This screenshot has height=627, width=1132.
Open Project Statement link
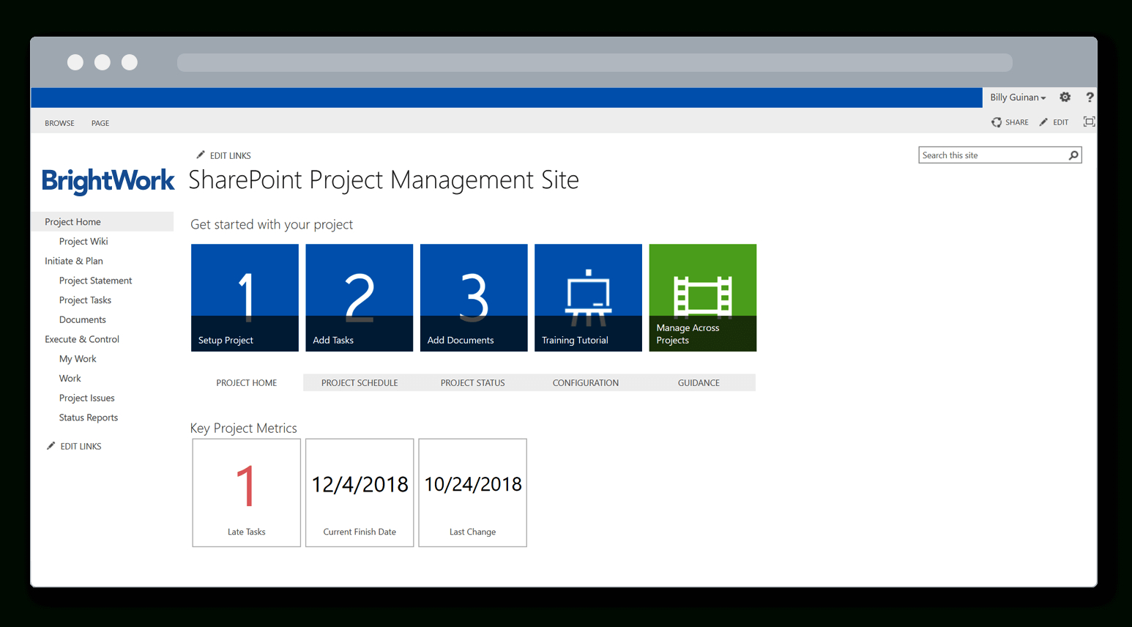(95, 281)
